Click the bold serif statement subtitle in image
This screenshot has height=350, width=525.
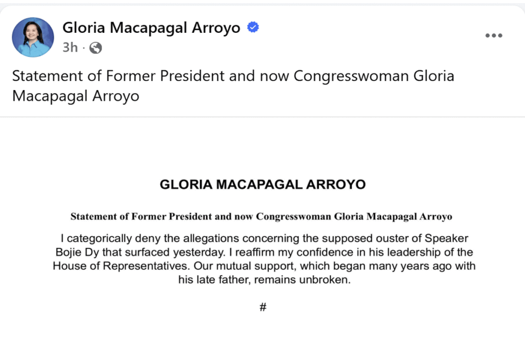261,216
